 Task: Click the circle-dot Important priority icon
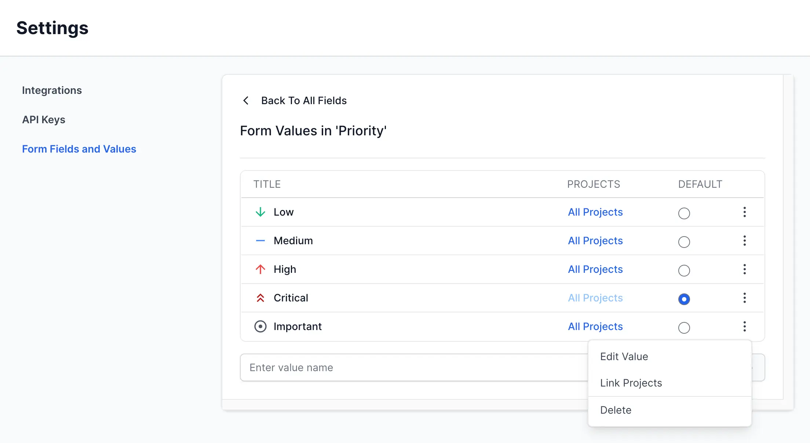[x=260, y=326]
